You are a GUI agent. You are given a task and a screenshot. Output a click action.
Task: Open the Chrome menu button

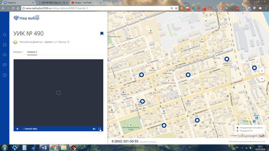(266, 8)
